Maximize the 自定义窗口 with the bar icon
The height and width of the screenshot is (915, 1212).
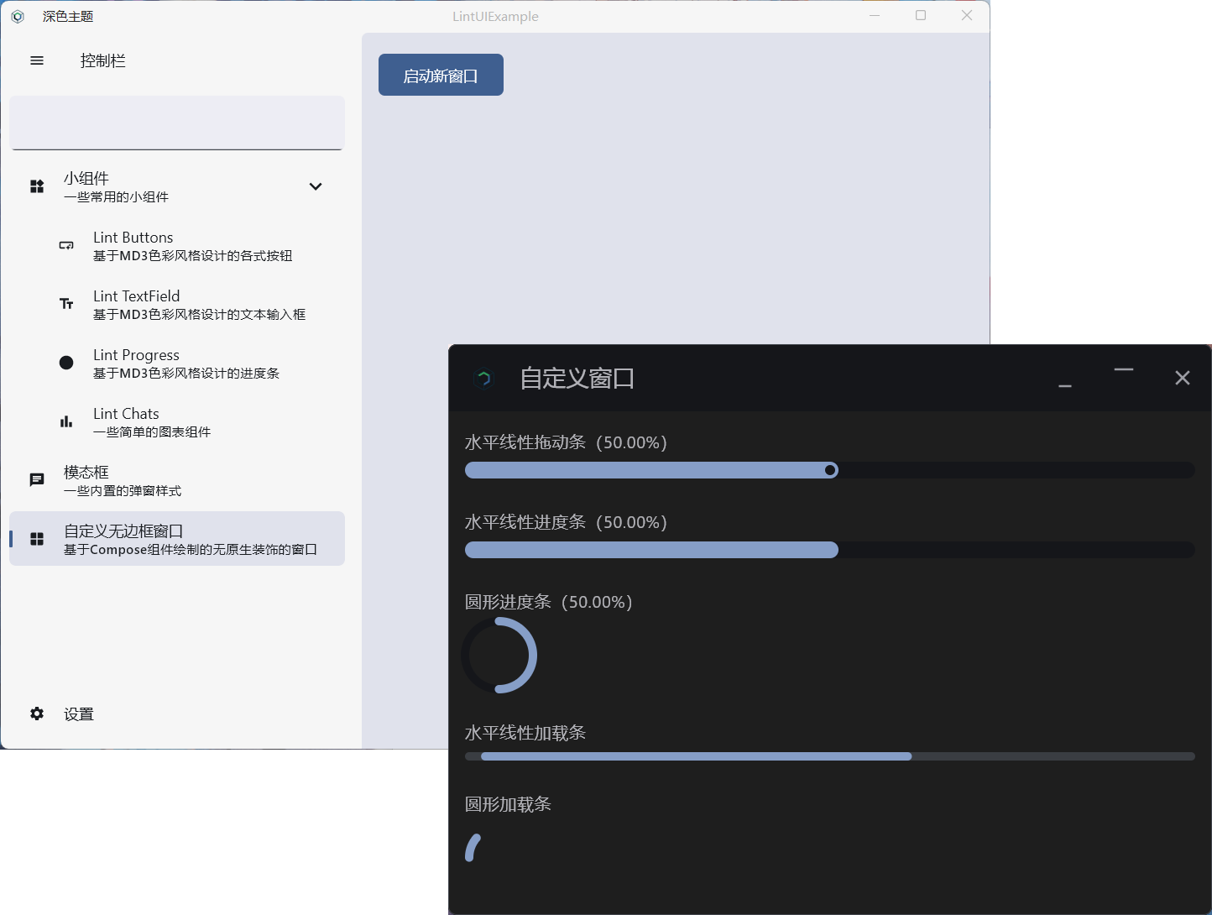pos(1124,369)
